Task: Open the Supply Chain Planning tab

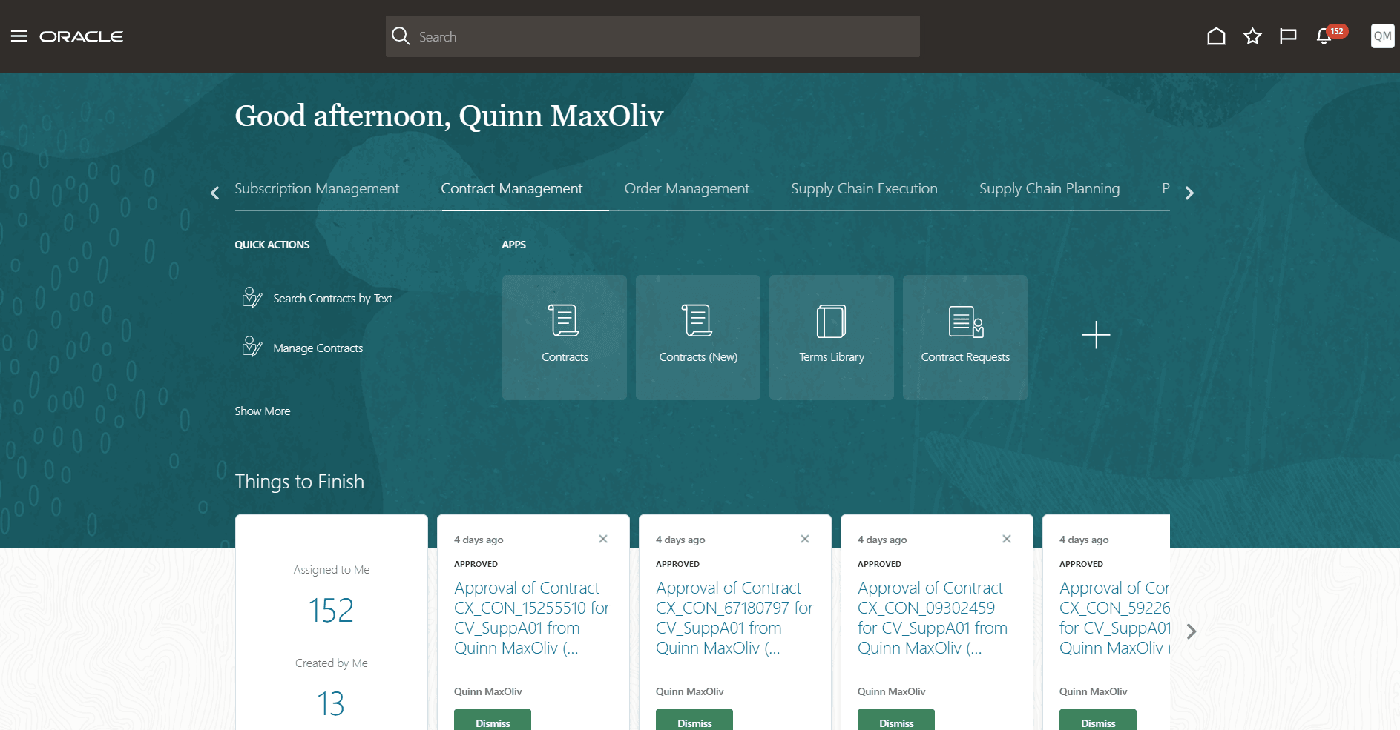Action: (x=1049, y=189)
